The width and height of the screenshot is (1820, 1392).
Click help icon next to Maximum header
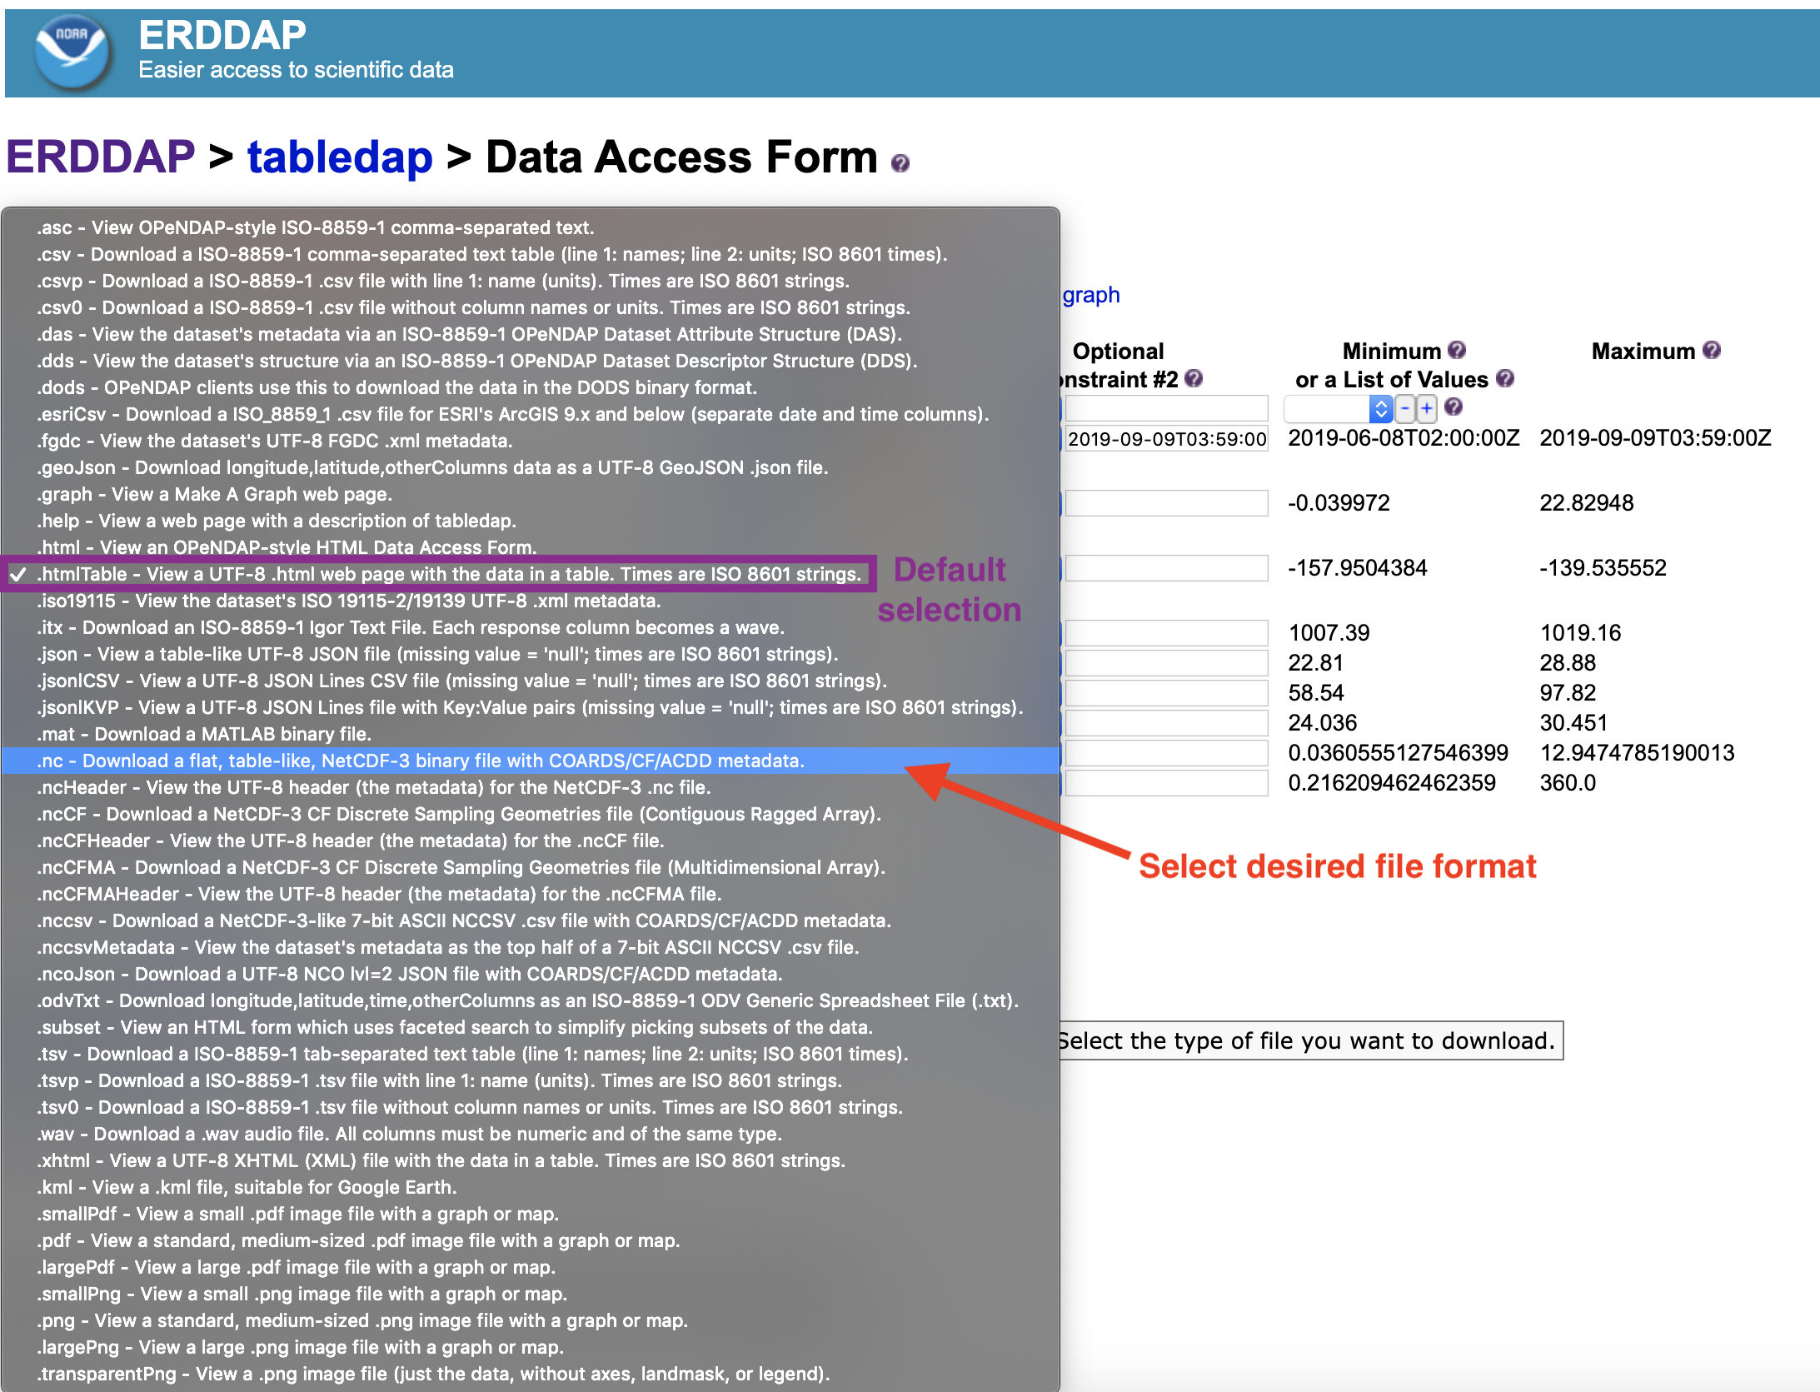point(1712,350)
